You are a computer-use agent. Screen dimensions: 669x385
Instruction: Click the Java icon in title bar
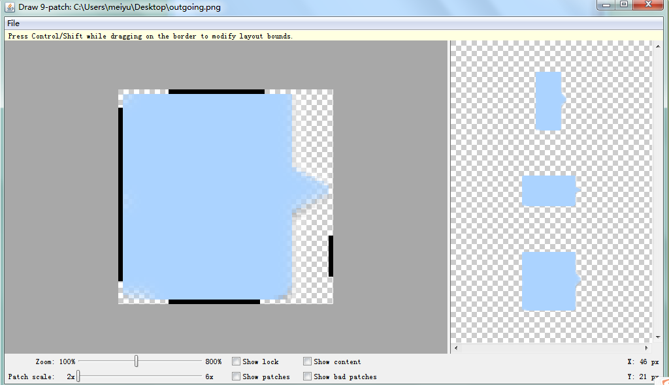(x=10, y=7)
